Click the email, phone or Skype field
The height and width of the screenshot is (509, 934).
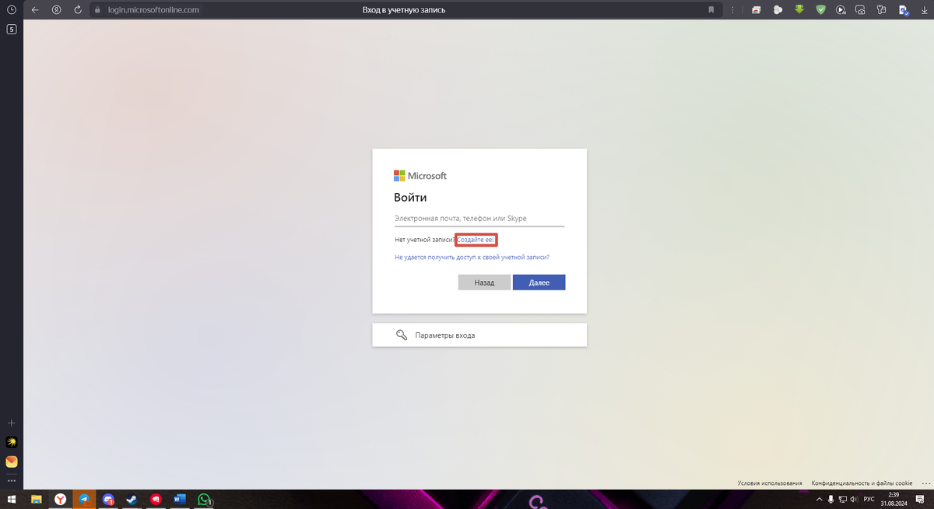tap(479, 219)
